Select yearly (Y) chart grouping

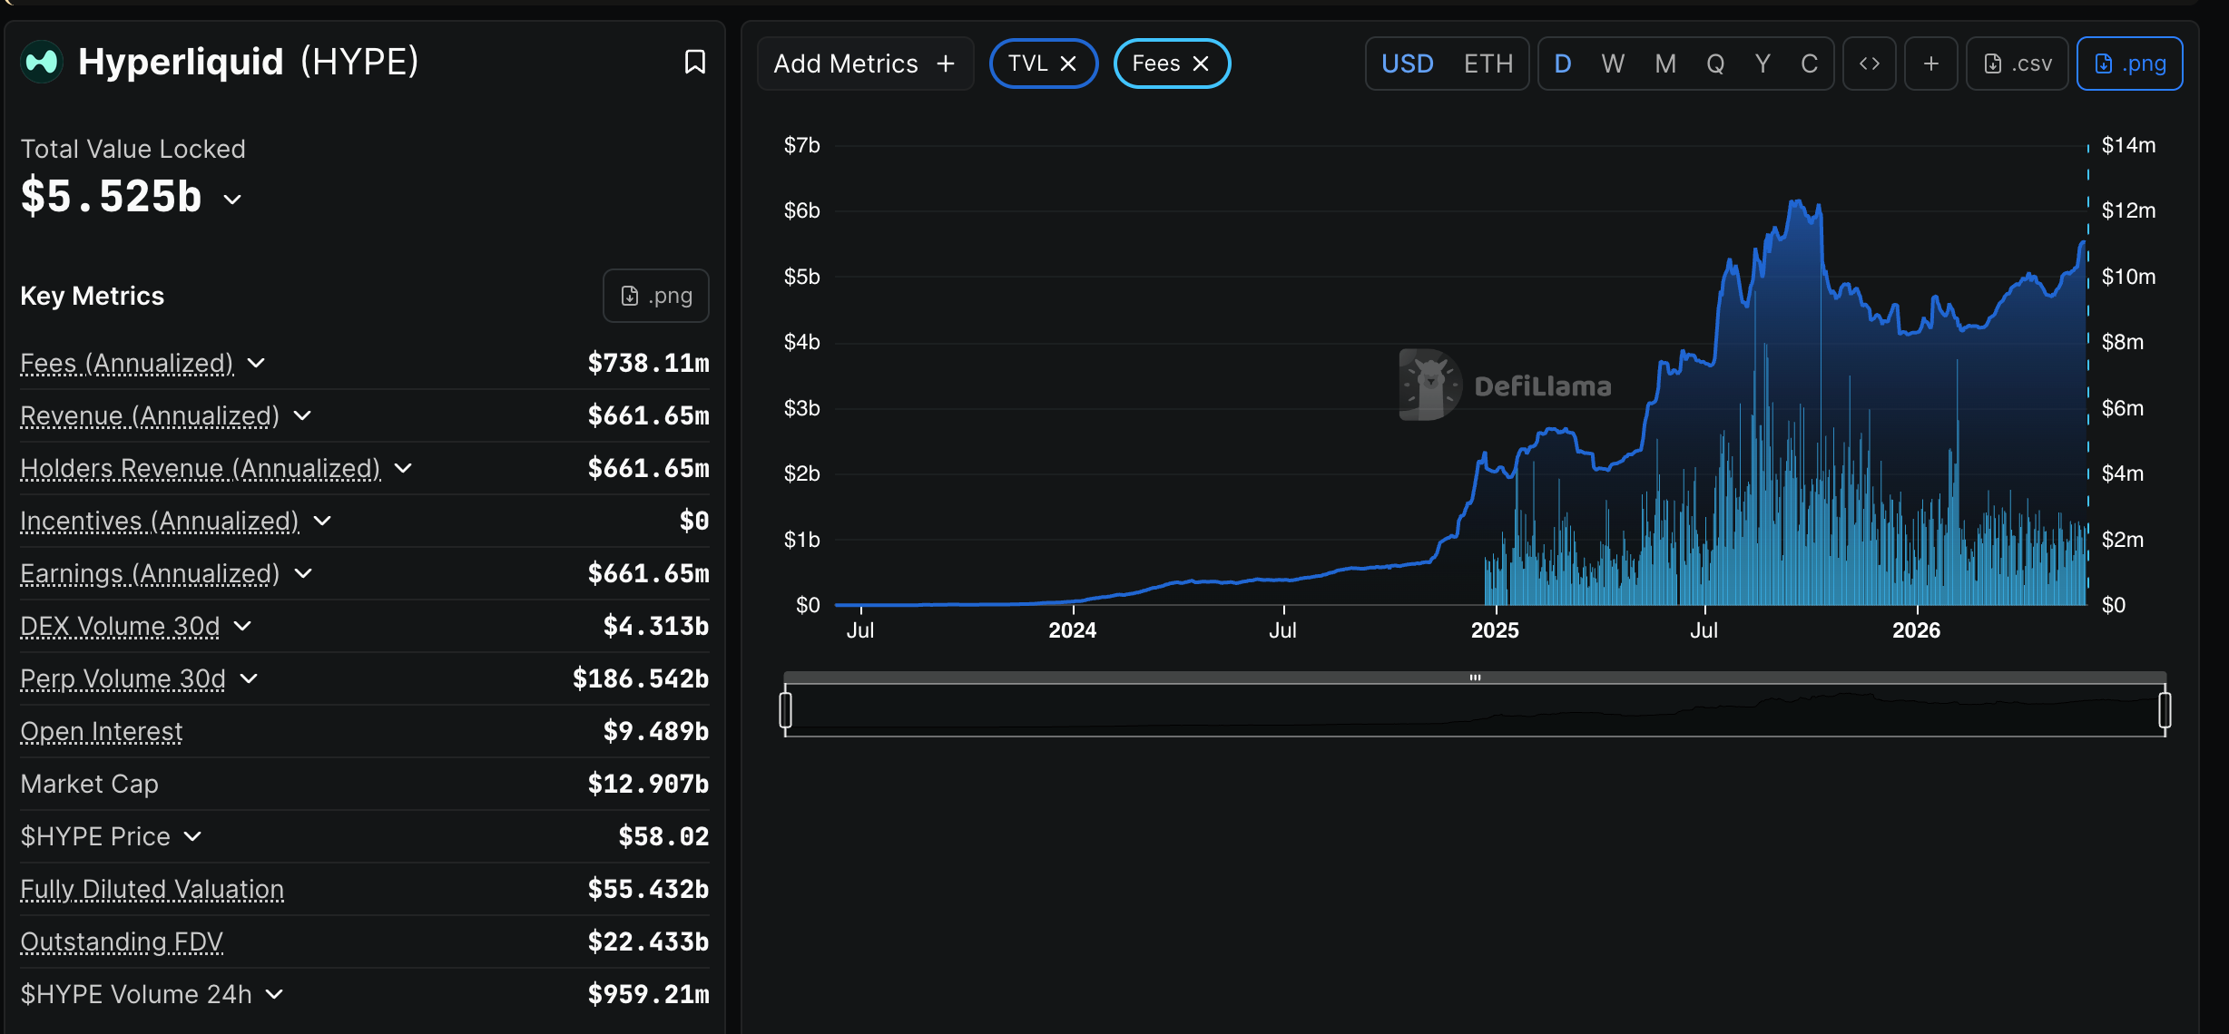pos(1763,63)
